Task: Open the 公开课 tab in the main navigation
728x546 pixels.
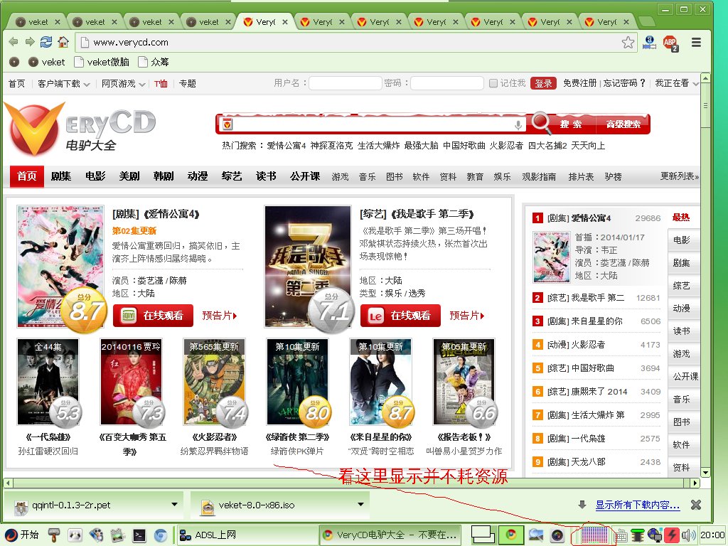Action: coord(305,176)
